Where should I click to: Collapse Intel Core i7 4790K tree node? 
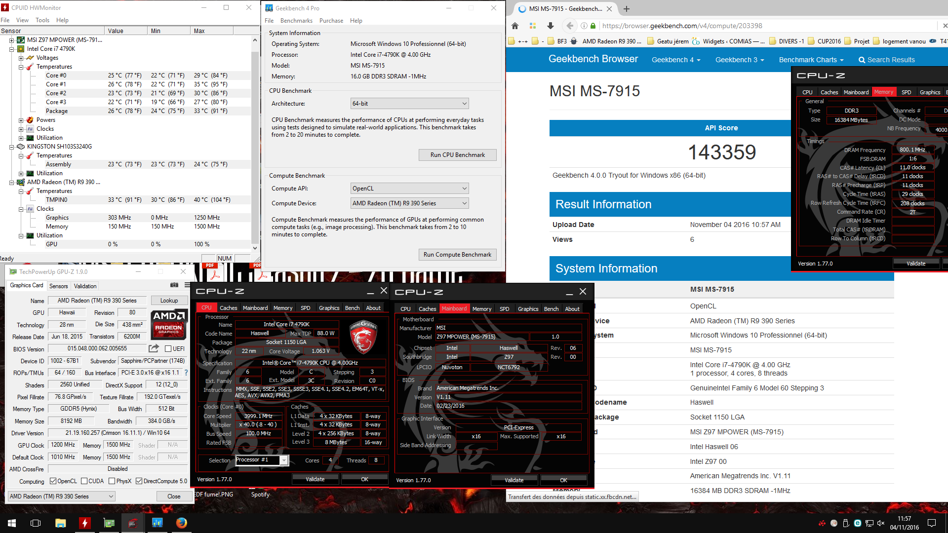click(x=11, y=49)
